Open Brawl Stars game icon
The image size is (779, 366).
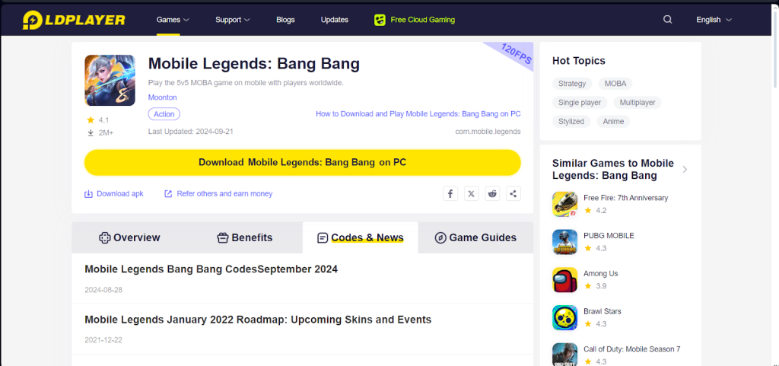pos(565,318)
